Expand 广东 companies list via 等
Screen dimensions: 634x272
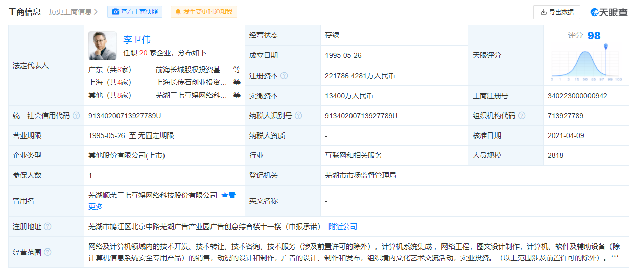[237, 70]
